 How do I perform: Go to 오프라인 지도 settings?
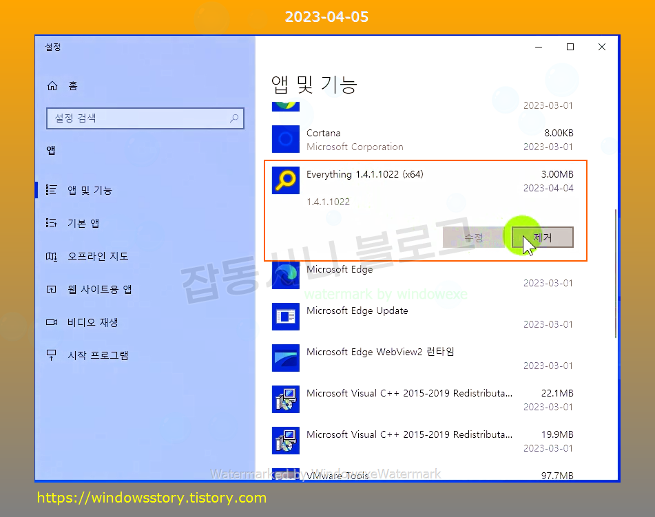pyautogui.click(x=145, y=256)
